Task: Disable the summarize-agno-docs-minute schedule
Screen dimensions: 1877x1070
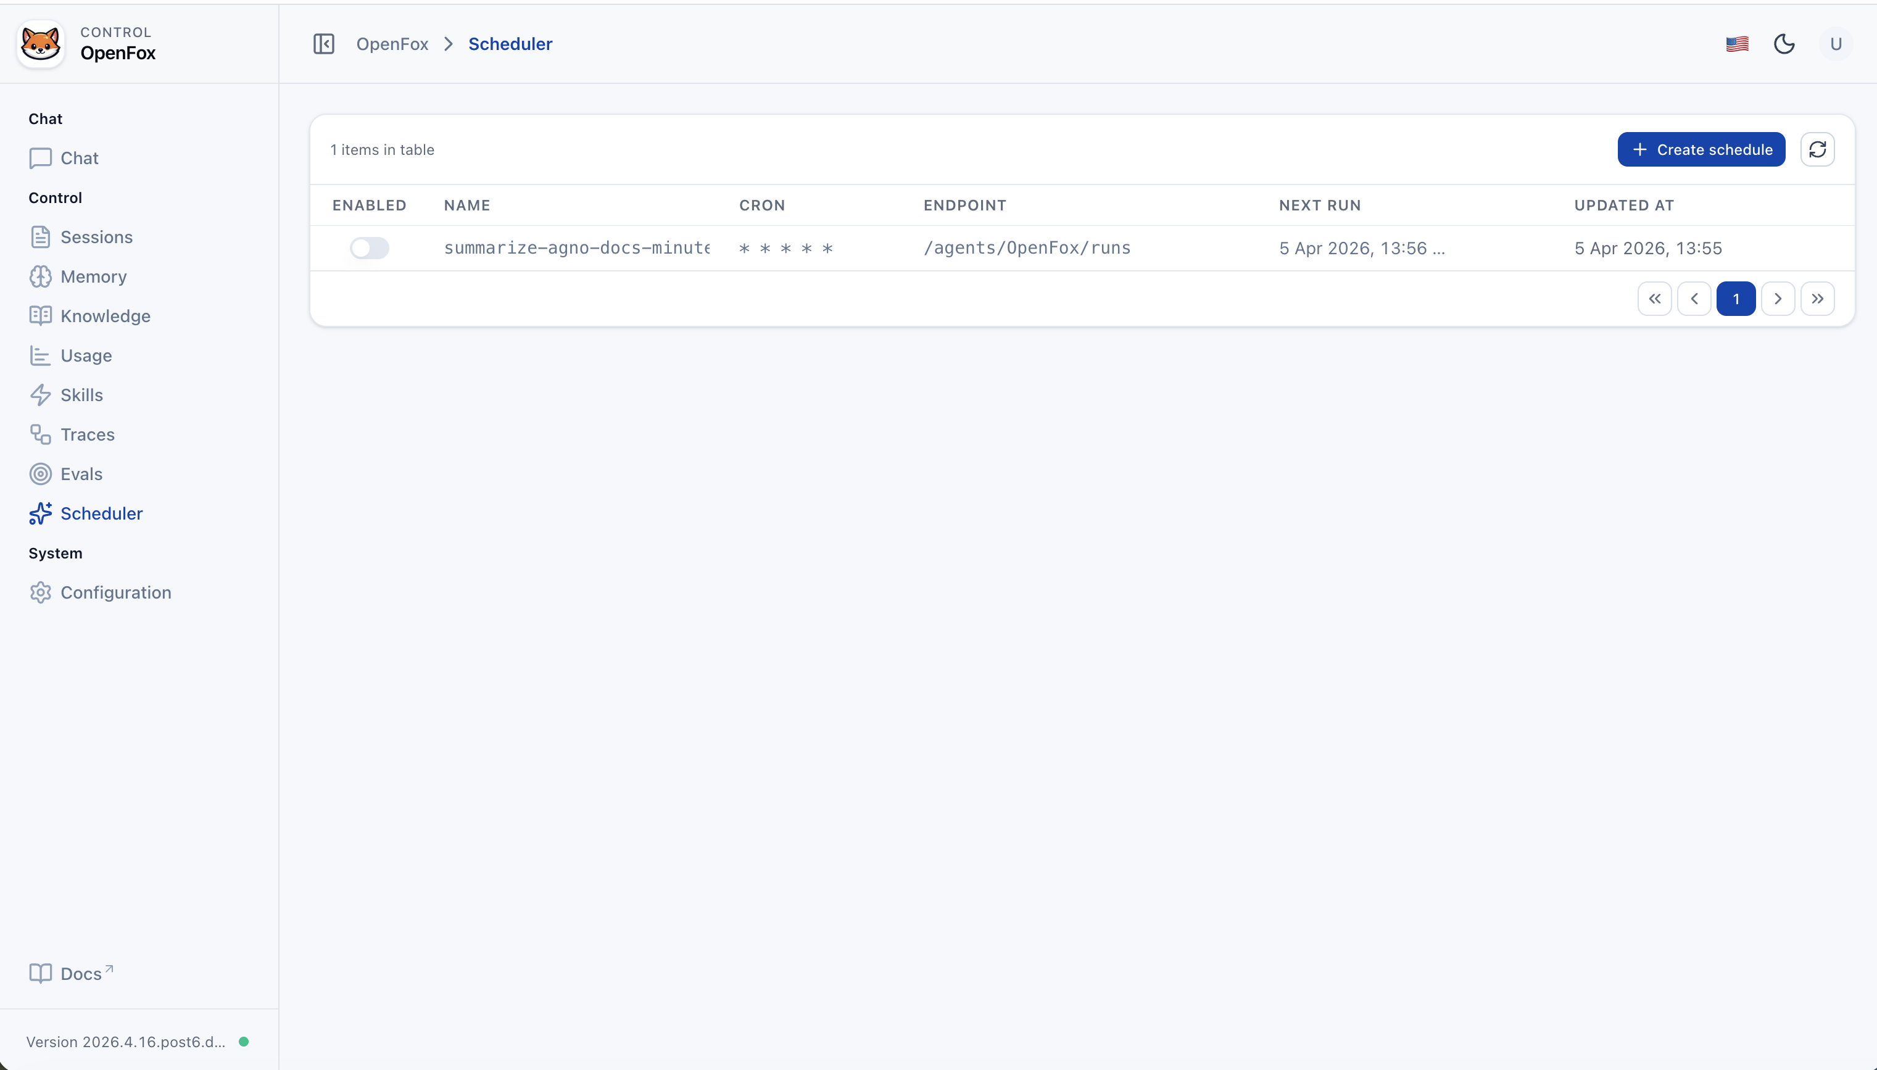Action: tap(370, 247)
